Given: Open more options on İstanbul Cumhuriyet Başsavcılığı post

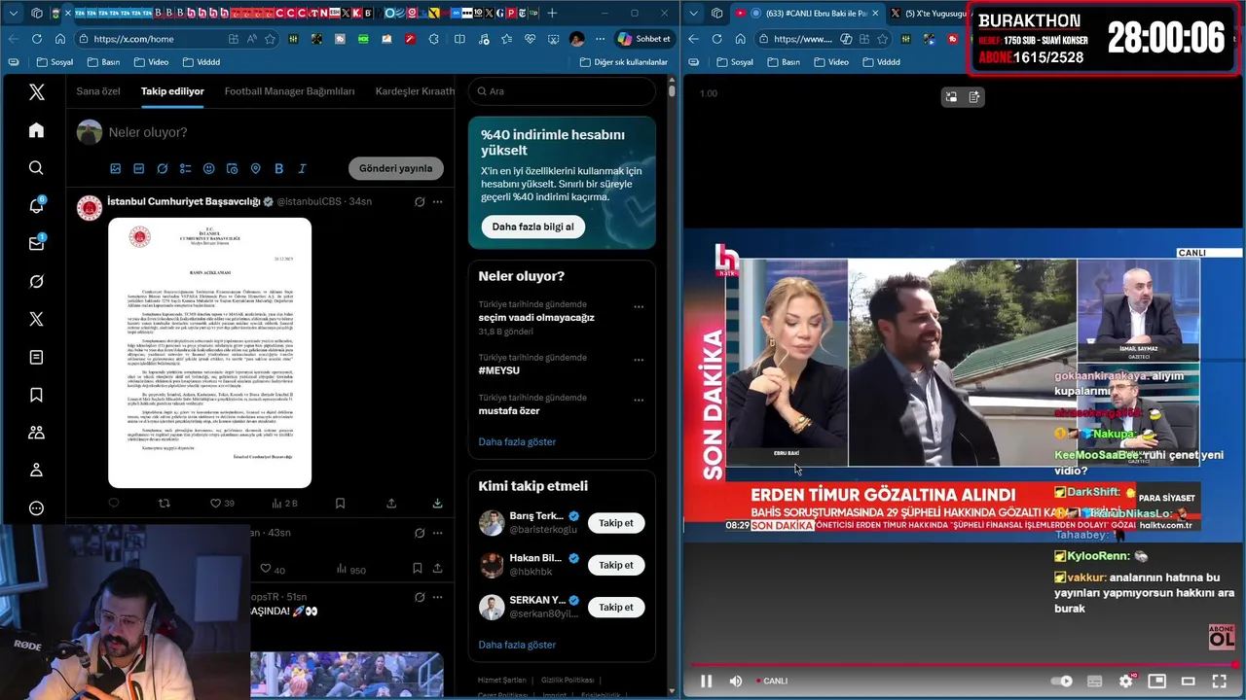Looking at the screenshot, I should pos(438,202).
